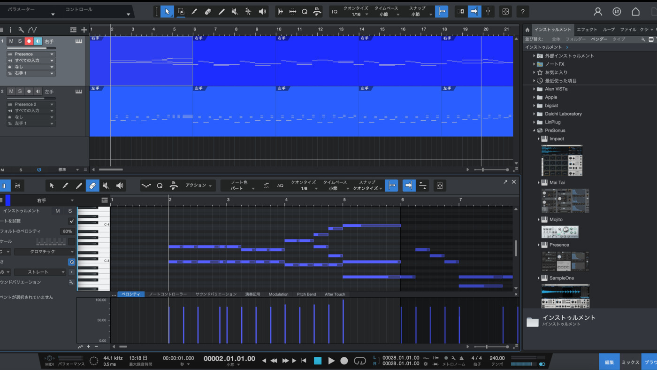Switch to drum editor view icon

tap(17, 186)
